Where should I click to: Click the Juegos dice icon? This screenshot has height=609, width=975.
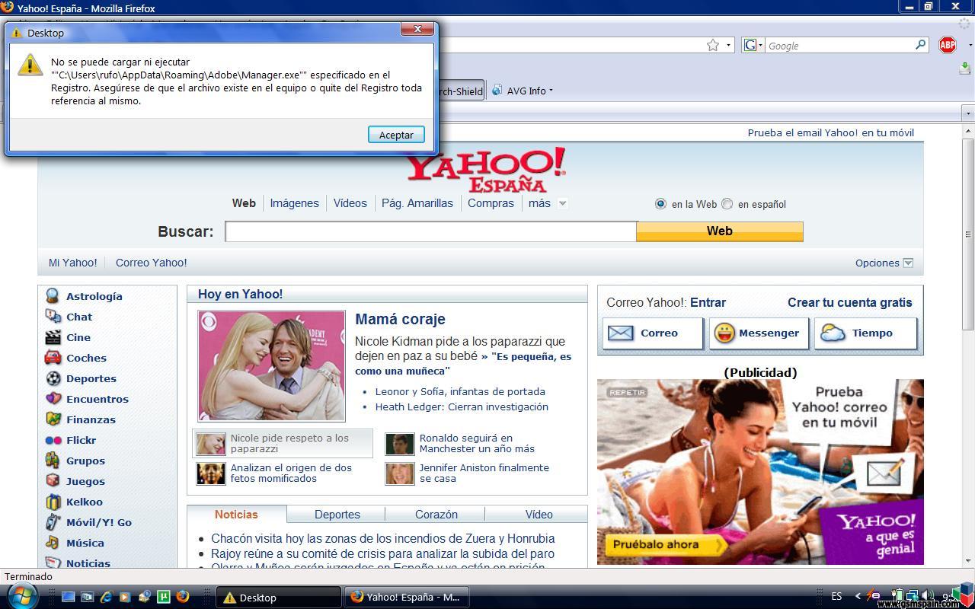53,481
